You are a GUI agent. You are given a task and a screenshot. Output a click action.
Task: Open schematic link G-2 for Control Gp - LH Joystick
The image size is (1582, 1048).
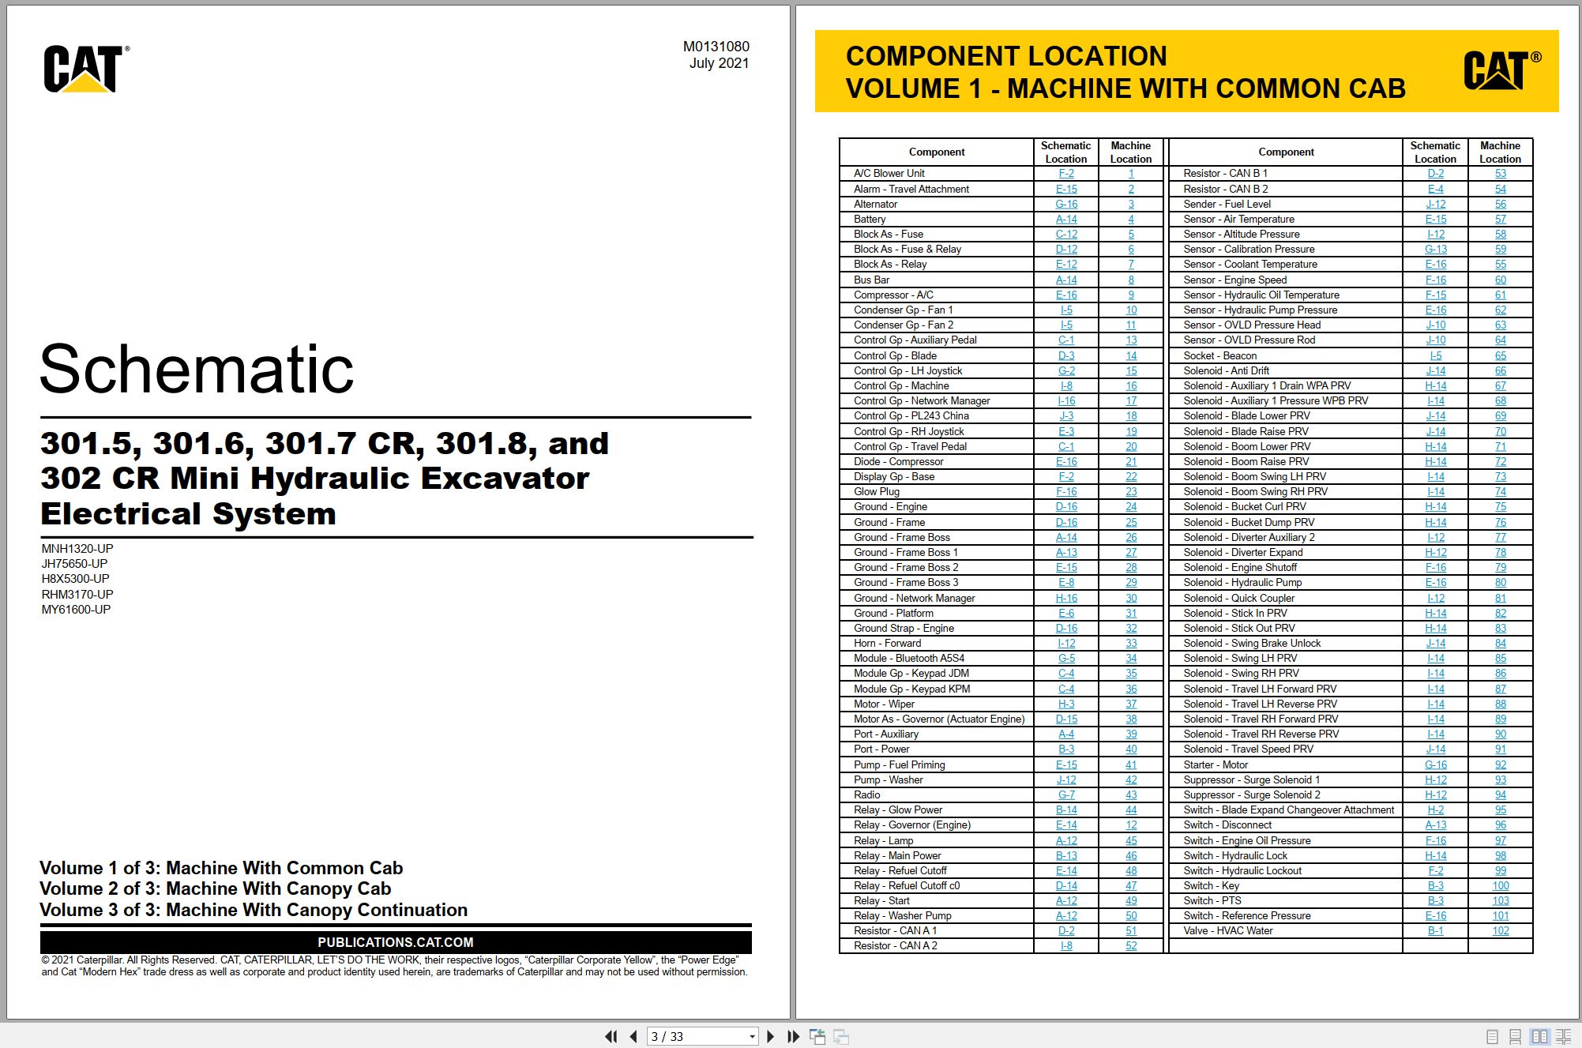(1065, 370)
